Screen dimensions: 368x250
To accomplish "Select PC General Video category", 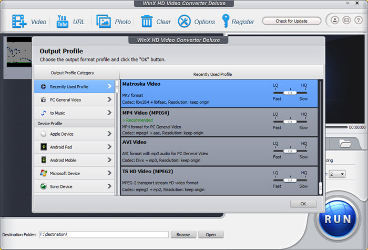I will 75,99.
